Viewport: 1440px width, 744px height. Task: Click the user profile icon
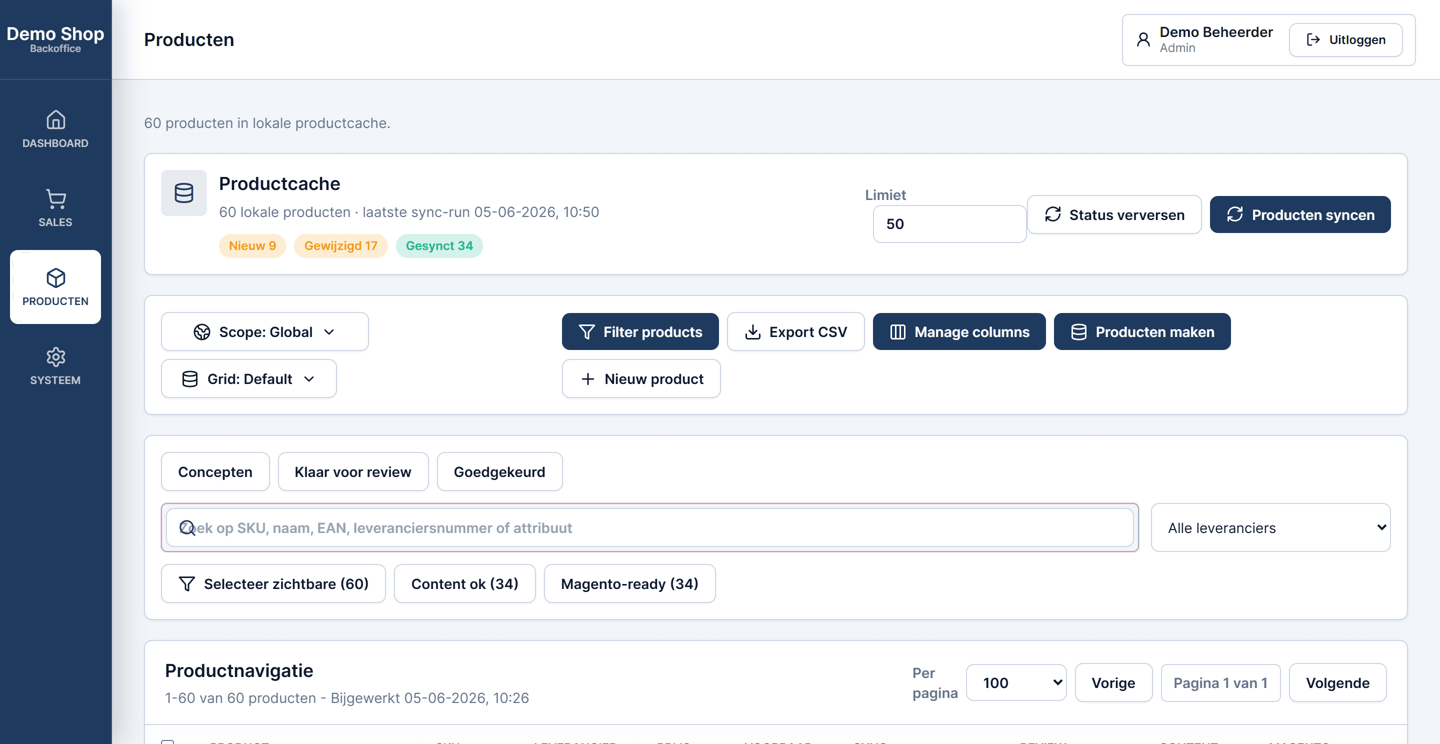[x=1142, y=39]
